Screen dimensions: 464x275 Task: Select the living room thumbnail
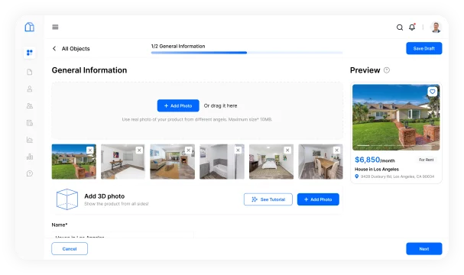click(173, 162)
